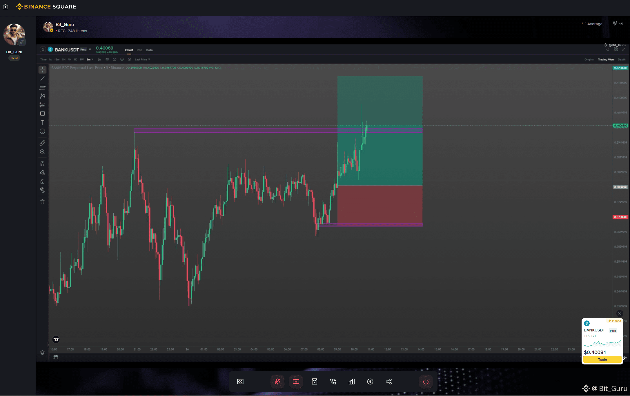Select the 1H timeframe
The width and height of the screenshot is (630, 396).
pos(63,60)
